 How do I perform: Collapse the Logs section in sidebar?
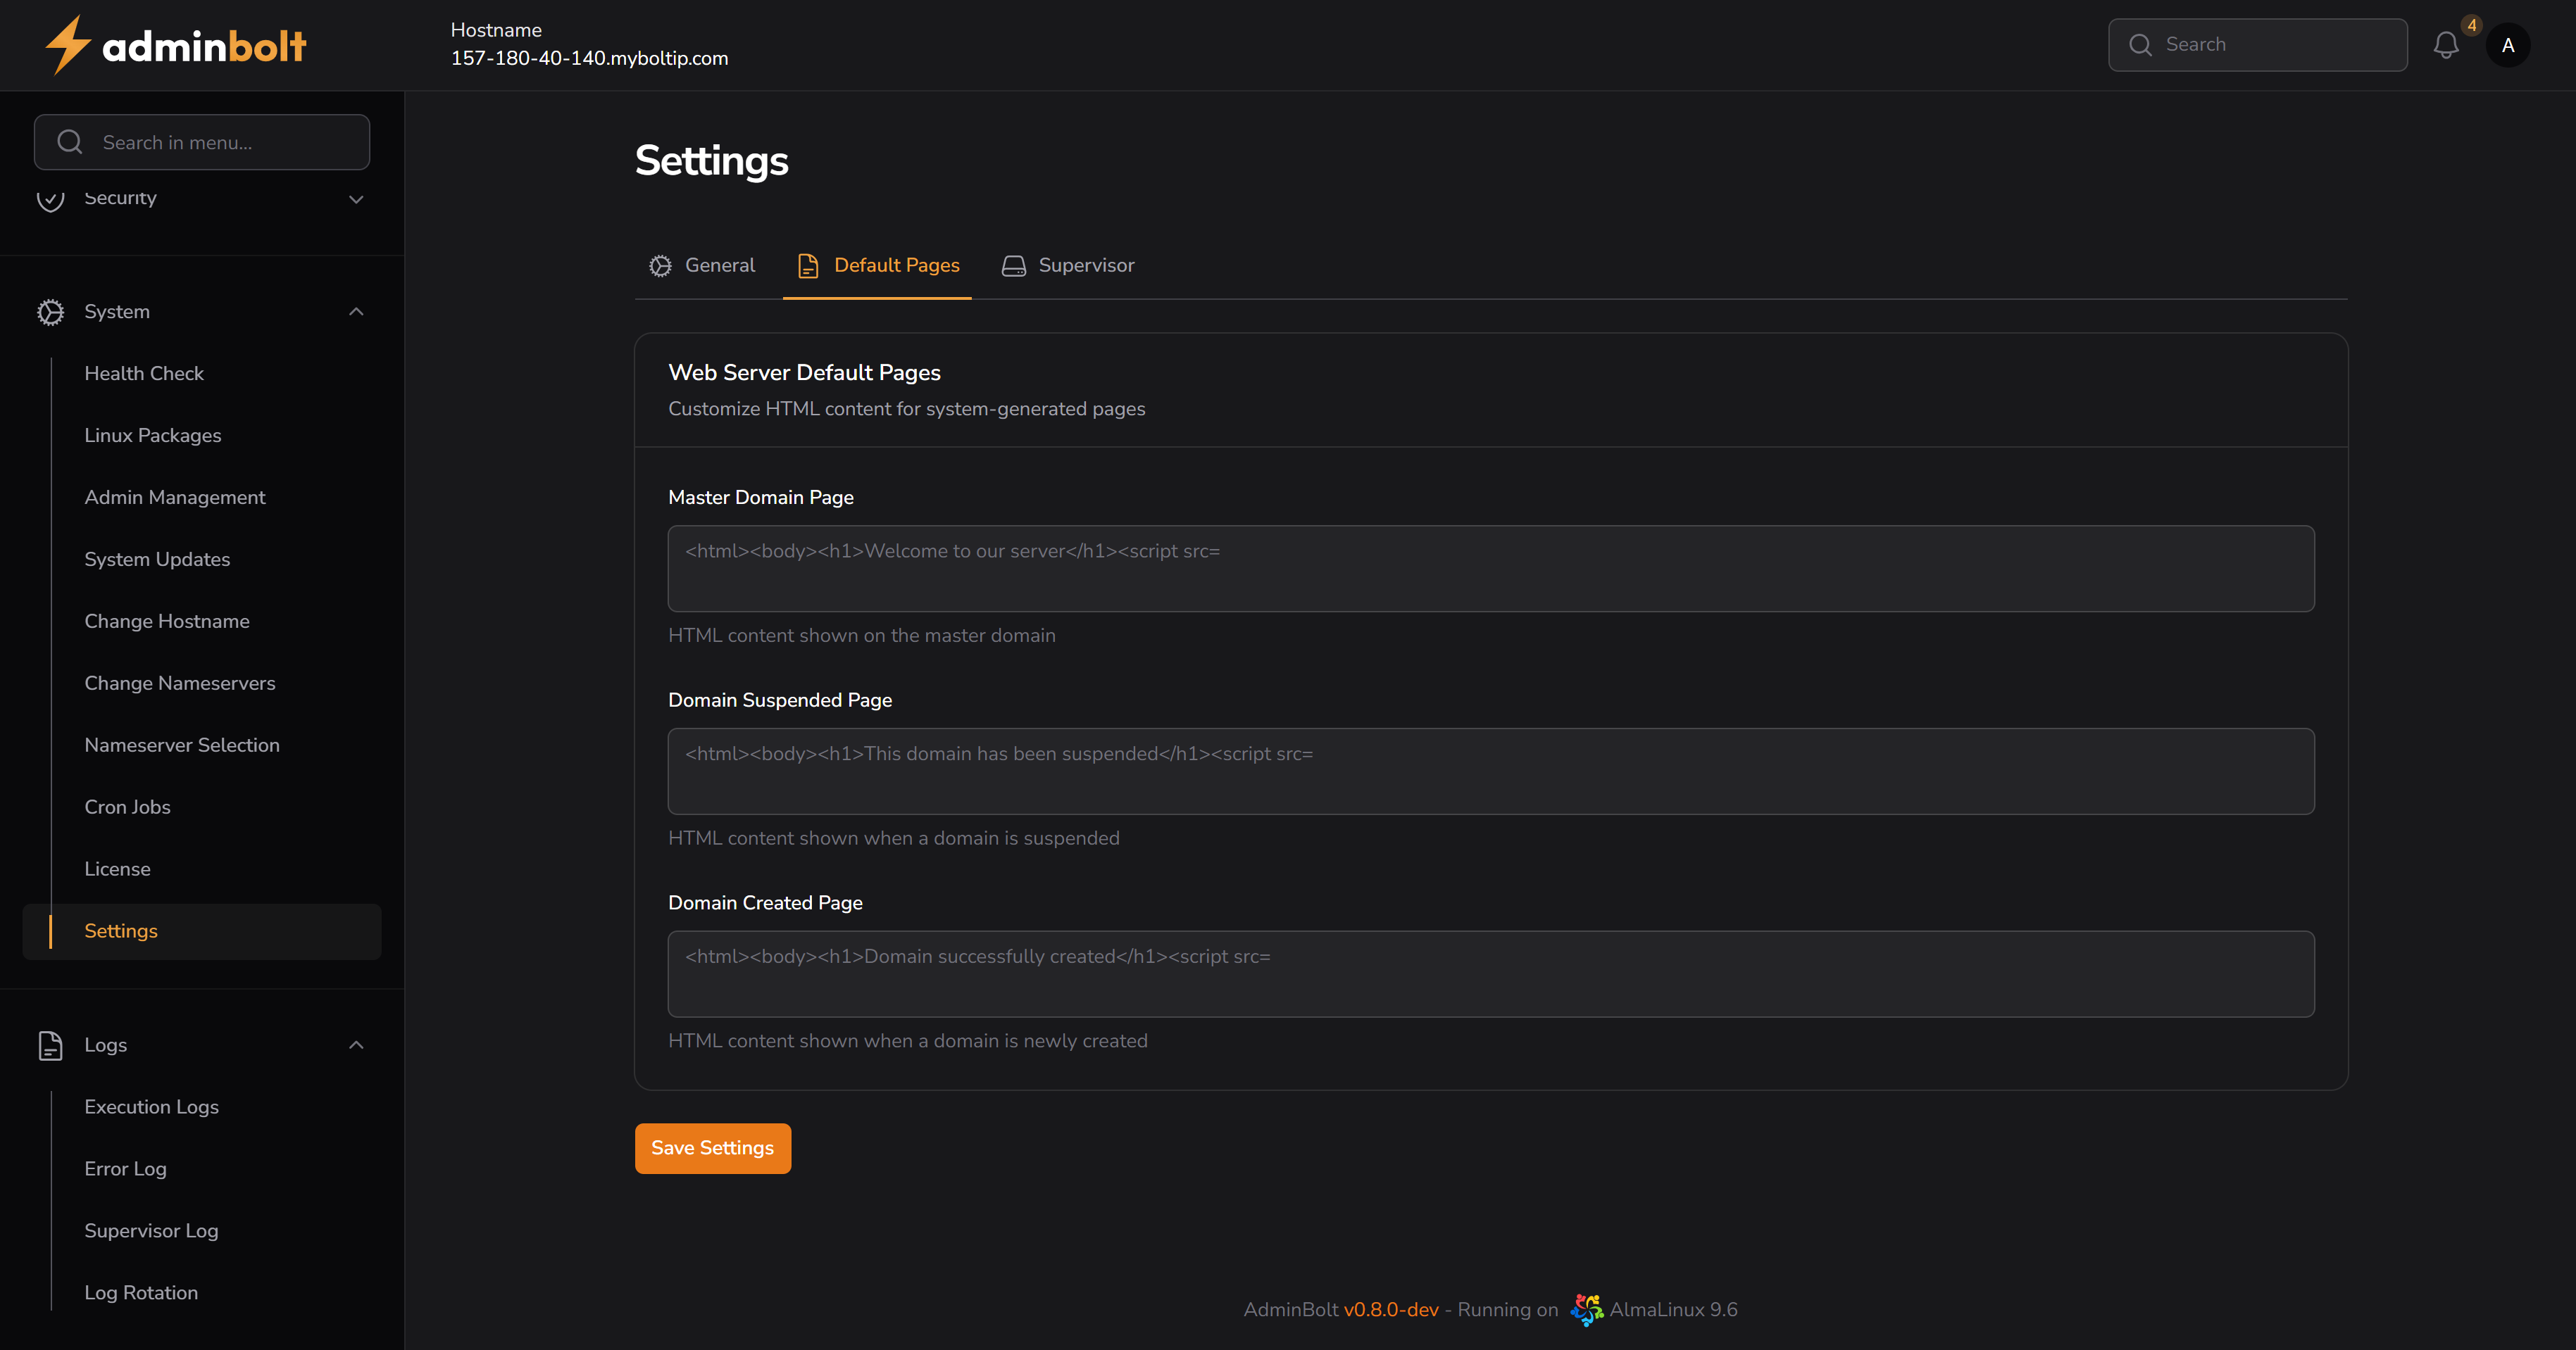(x=356, y=1045)
